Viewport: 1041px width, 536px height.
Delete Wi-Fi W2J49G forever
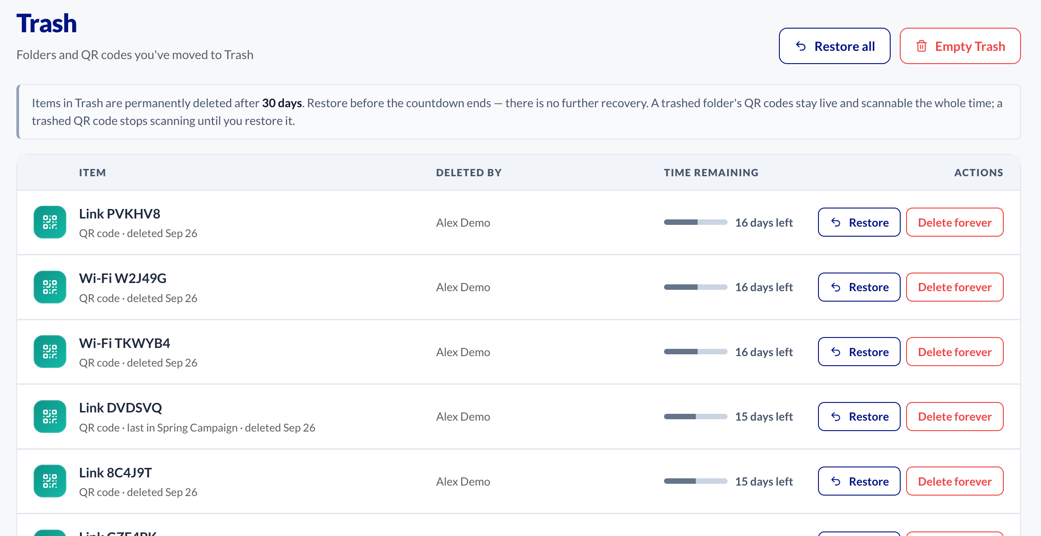tap(955, 287)
